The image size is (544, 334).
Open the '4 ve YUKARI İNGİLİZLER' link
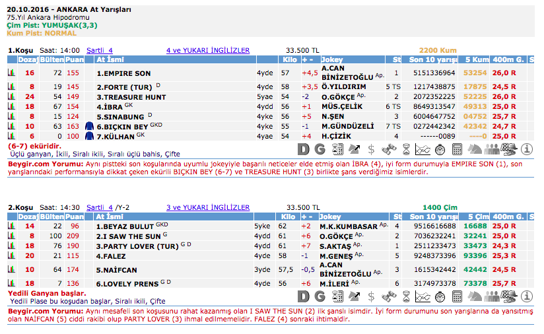coord(208,50)
